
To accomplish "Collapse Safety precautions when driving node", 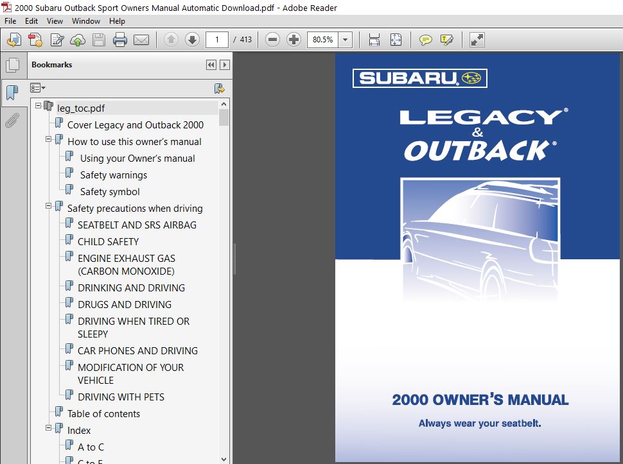I will pos(48,206).
